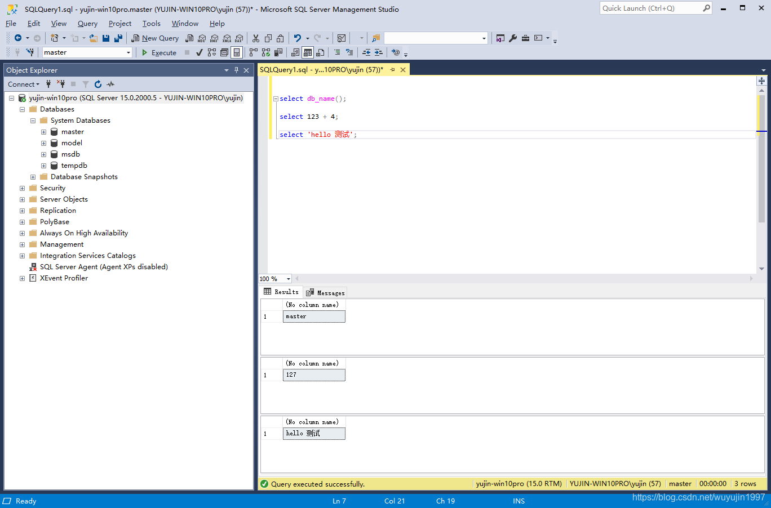Open the Connect dropdown in Object Explorer
771x508 pixels.
[x=24, y=84]
